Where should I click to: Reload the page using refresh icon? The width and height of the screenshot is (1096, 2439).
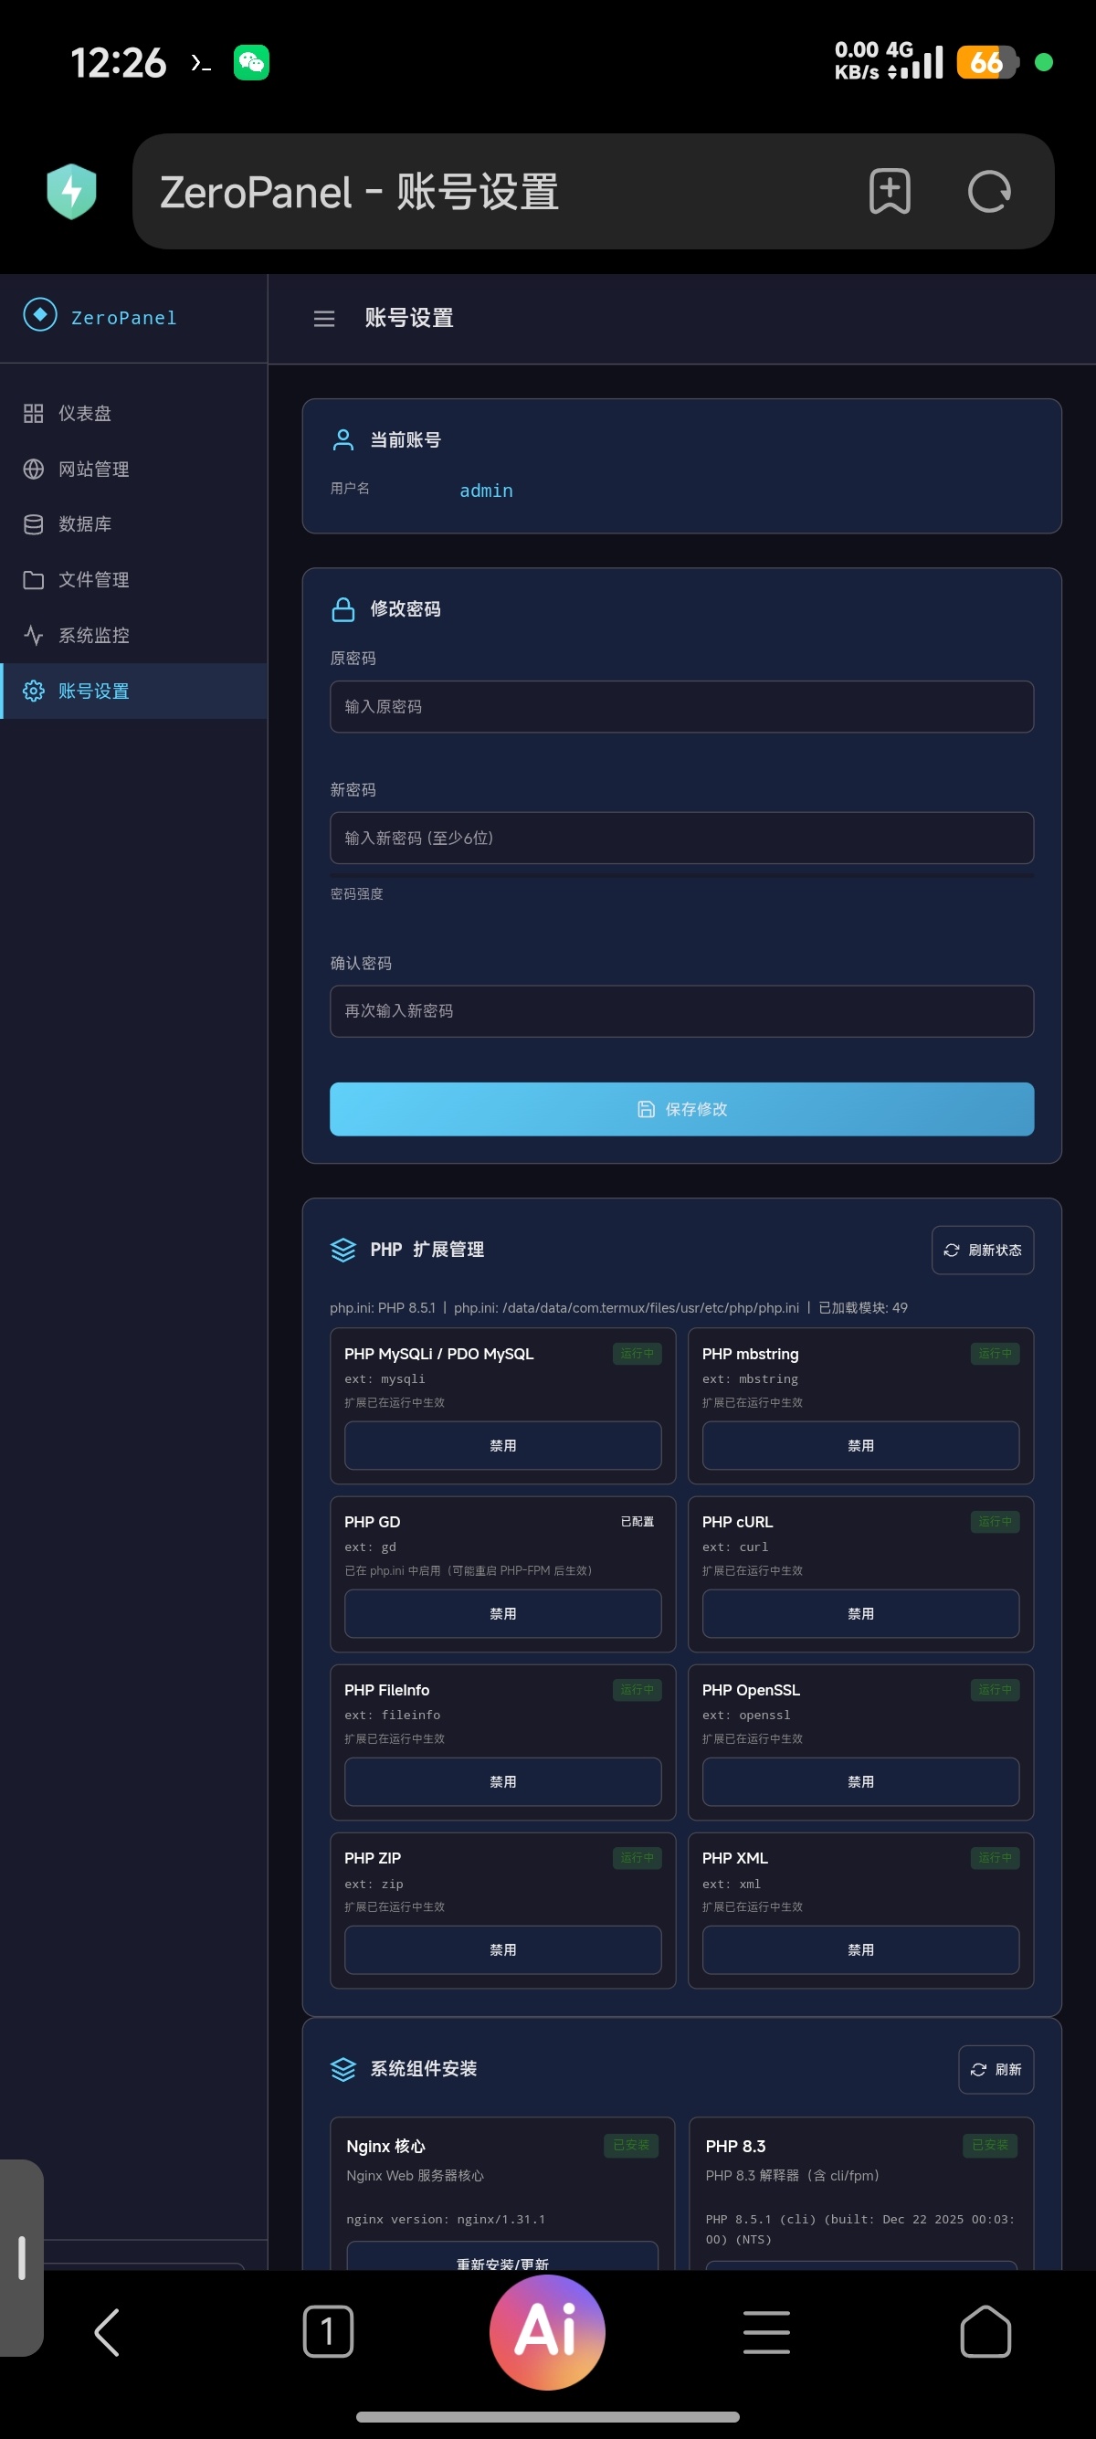click(x=989, y=191)
